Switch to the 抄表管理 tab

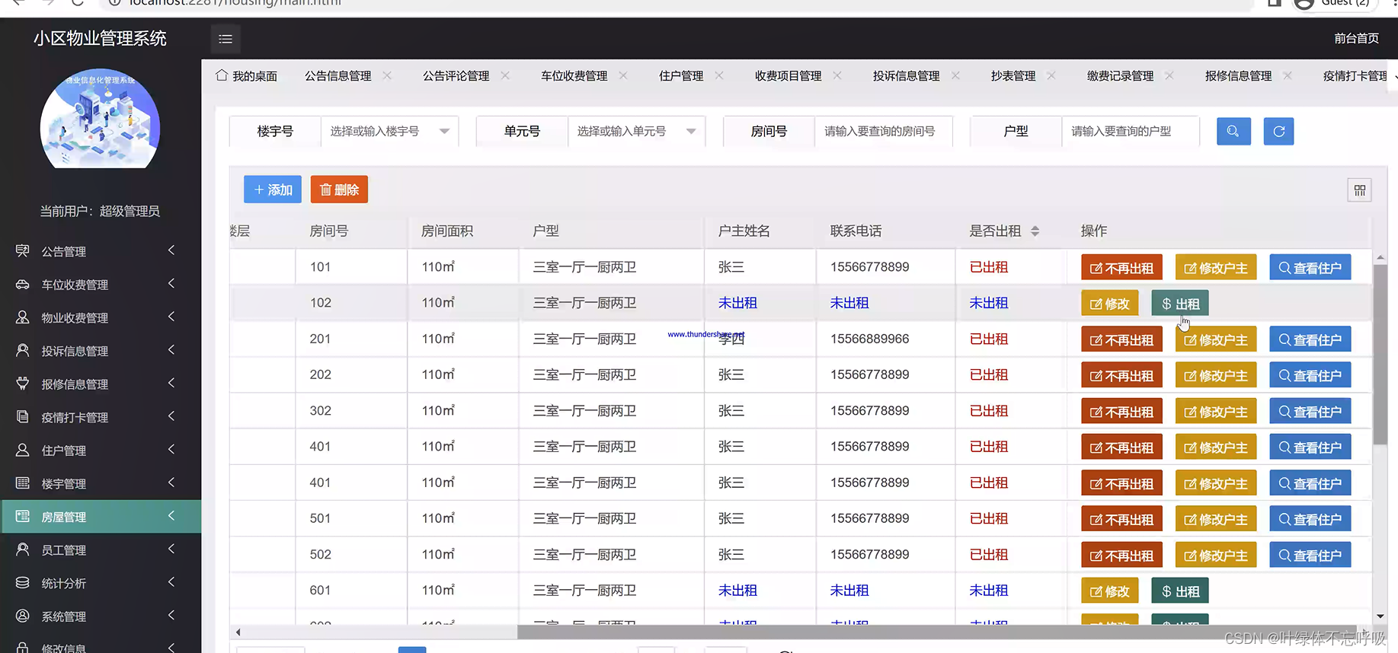pyautogui.click(x=1013, y=76)
